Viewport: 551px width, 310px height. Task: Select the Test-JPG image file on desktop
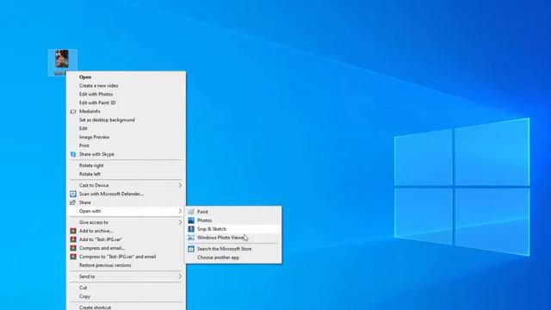pyautogui.click(x=62, y=62)
